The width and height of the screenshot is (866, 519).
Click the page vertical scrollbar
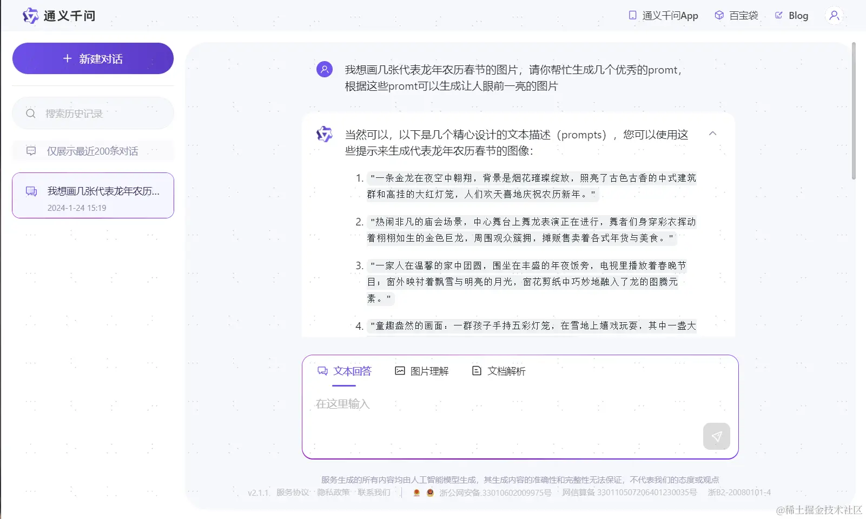pyautogui.click(x=854, y=111)
